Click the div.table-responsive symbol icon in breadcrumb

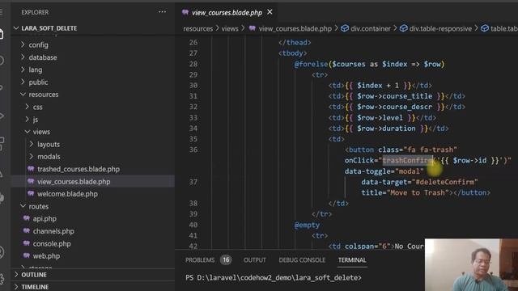tap(403, 29)
